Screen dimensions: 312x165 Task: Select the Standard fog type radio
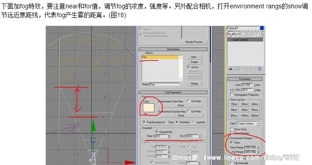[177, 122]
